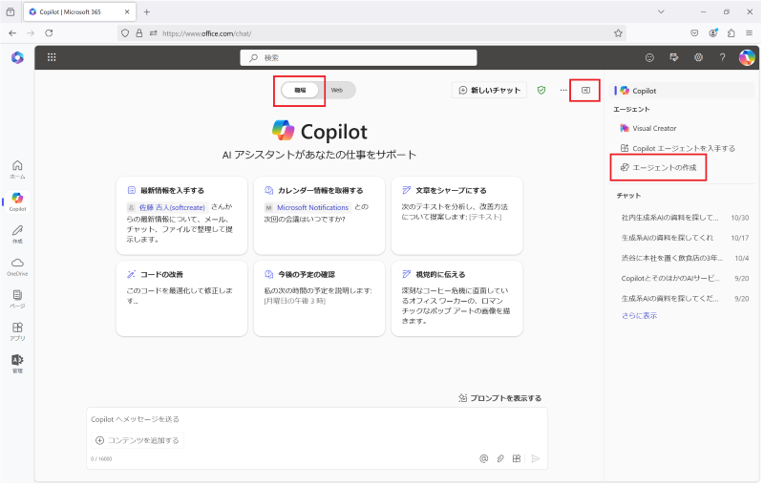Open the アプリ icon in the sidebar
Viewport: 764px width, 487px height.
pyautogui.click(x=17, y=331)
